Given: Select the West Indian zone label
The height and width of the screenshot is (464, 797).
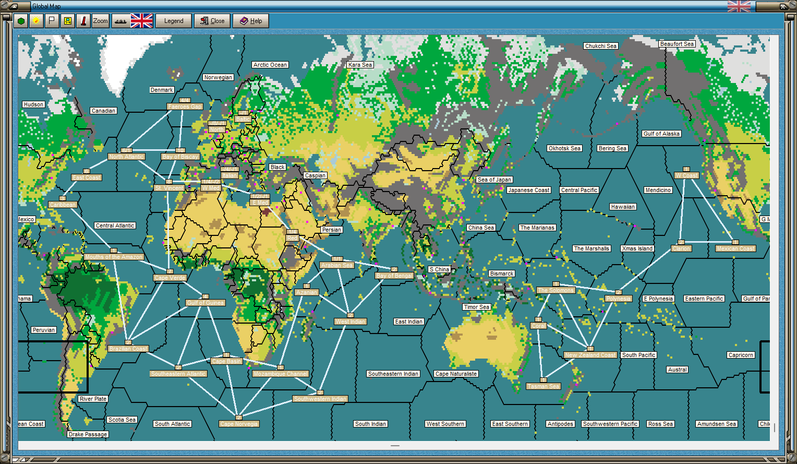Looking at the screenshot, I should pyautogui.click(x=351, y=322).
